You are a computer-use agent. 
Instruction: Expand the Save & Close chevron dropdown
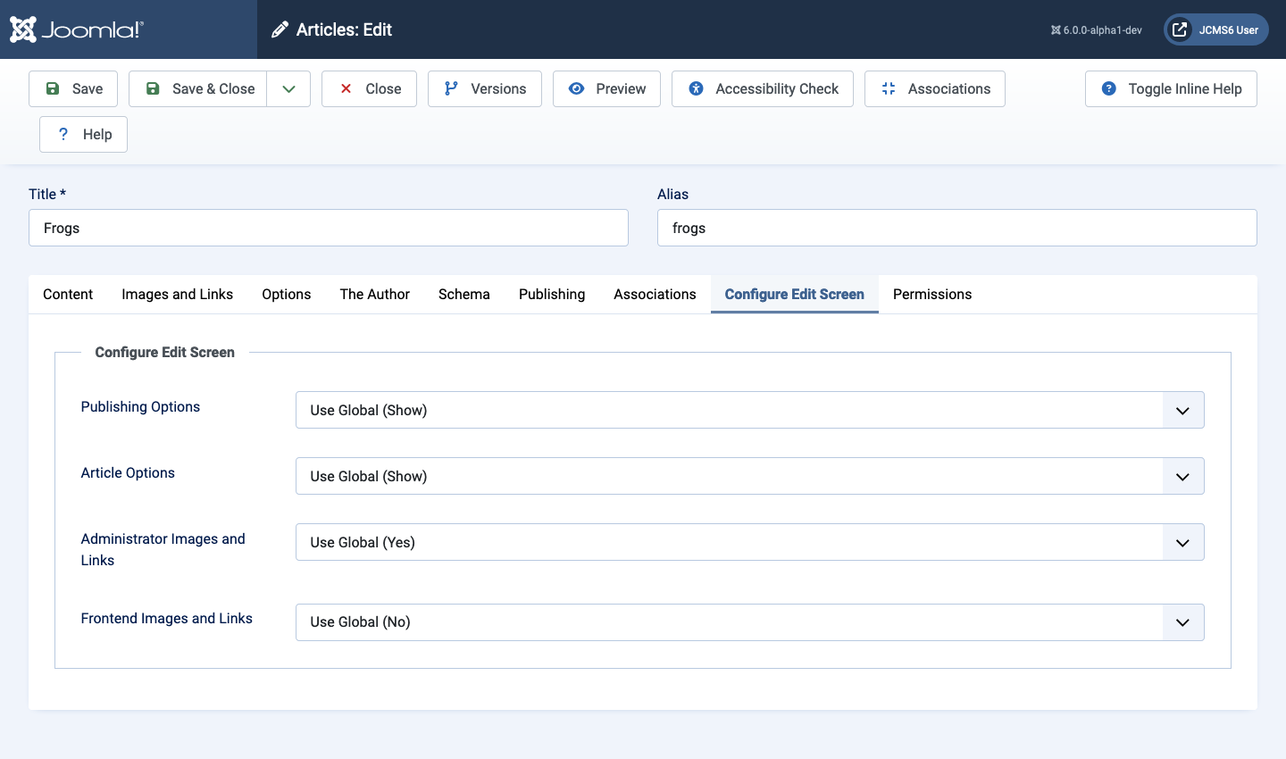288,88
